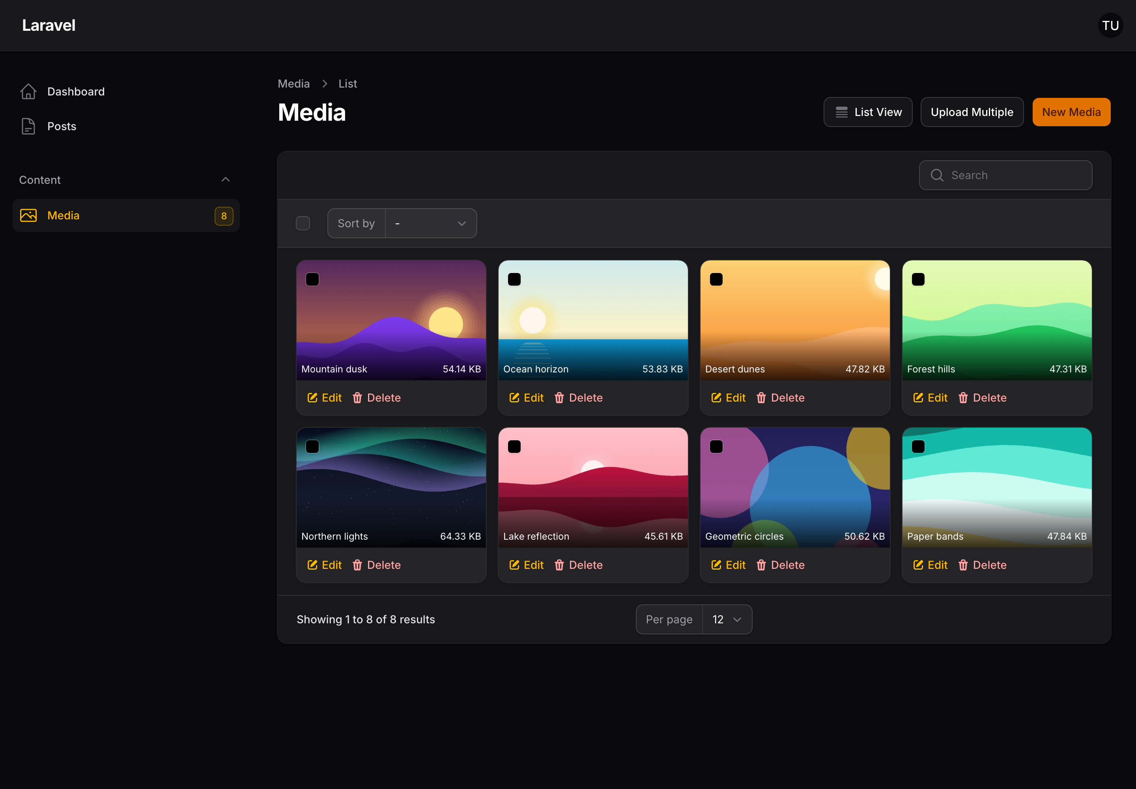This screenshot has width=1136, height=789.
Task: Open the Sort by dropdown
Action: (431, 223)
